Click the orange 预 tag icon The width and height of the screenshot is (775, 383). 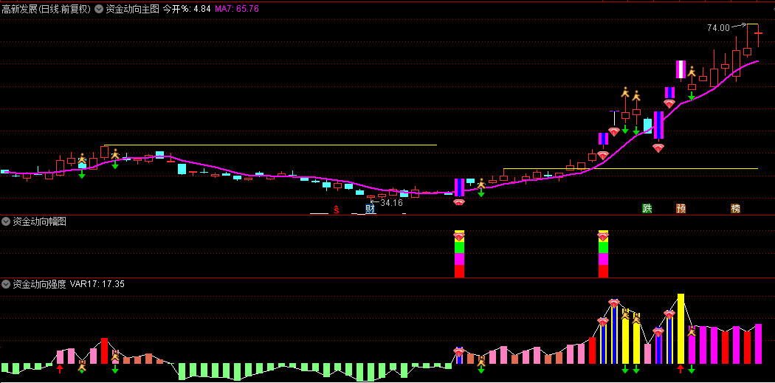click(681, 209)
